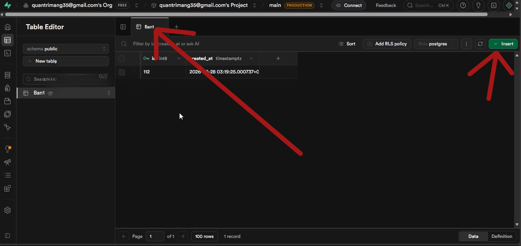
Task: Open the Database sidebar icon
Action: click(7, 75)
